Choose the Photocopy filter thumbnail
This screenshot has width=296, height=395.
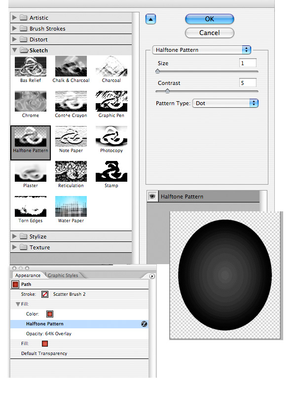click(x=111, y=136)
